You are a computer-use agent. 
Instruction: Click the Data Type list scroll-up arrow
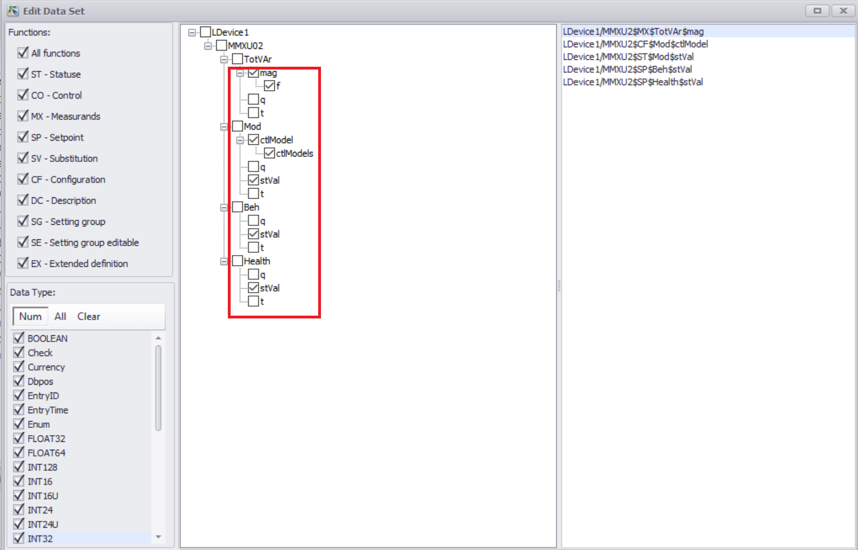(158, 338)
